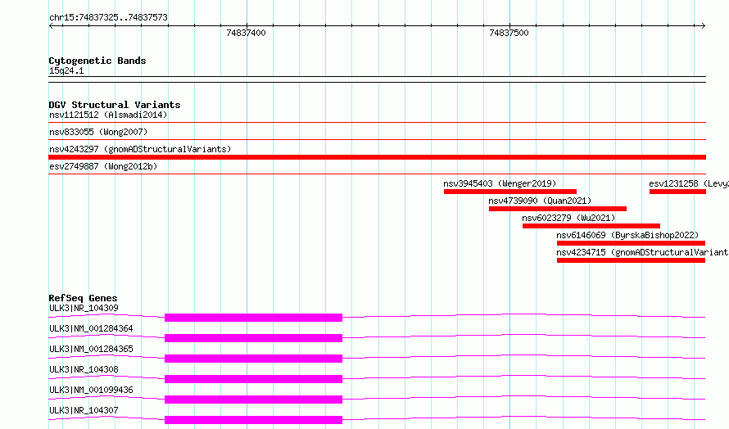Click the red bar of nsv3945403
This screenshot has width=729, height=429.
coord(510,192)
